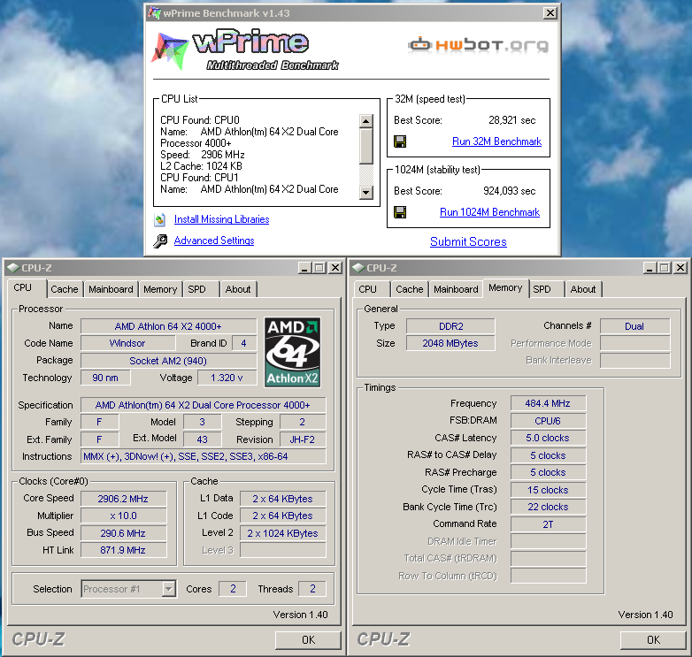Click the Level 2 cache value '2 x 1024 KBytes'
Viewport: 692px width, 657px height.
282,533
